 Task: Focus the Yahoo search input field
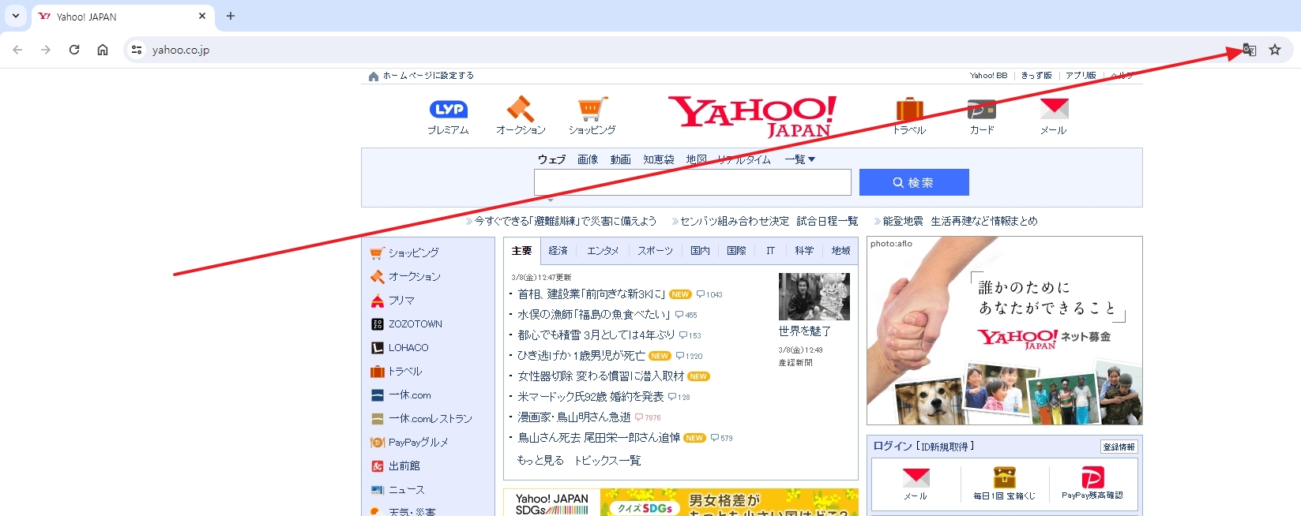(693, 182)
